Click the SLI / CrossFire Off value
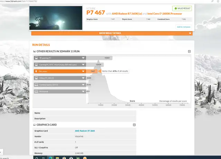The width and height of the screenshot is (221, 159). click(76, 148)
